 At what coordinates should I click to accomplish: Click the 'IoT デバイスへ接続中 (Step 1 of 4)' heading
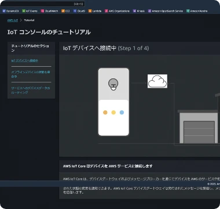click(106, 48)
